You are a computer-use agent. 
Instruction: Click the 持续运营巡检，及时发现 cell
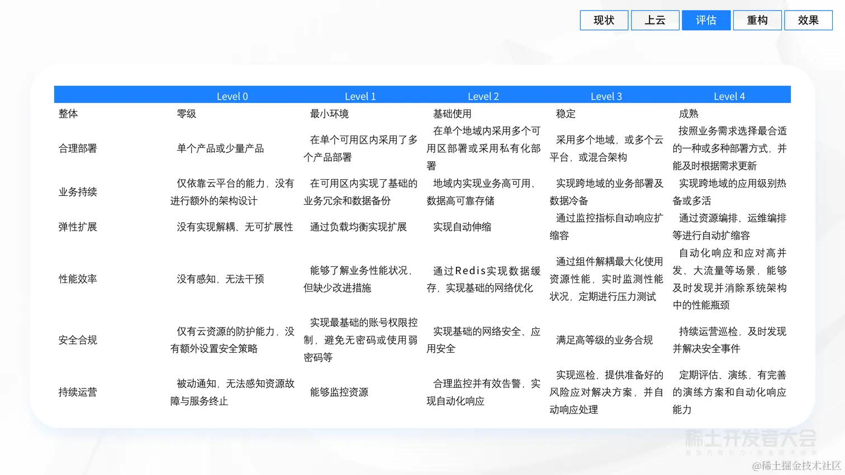tap(729, 339)
